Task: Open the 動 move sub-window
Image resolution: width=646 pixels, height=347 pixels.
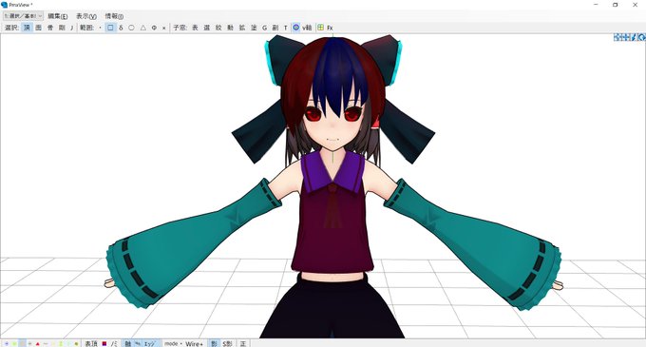Action: 230,28
